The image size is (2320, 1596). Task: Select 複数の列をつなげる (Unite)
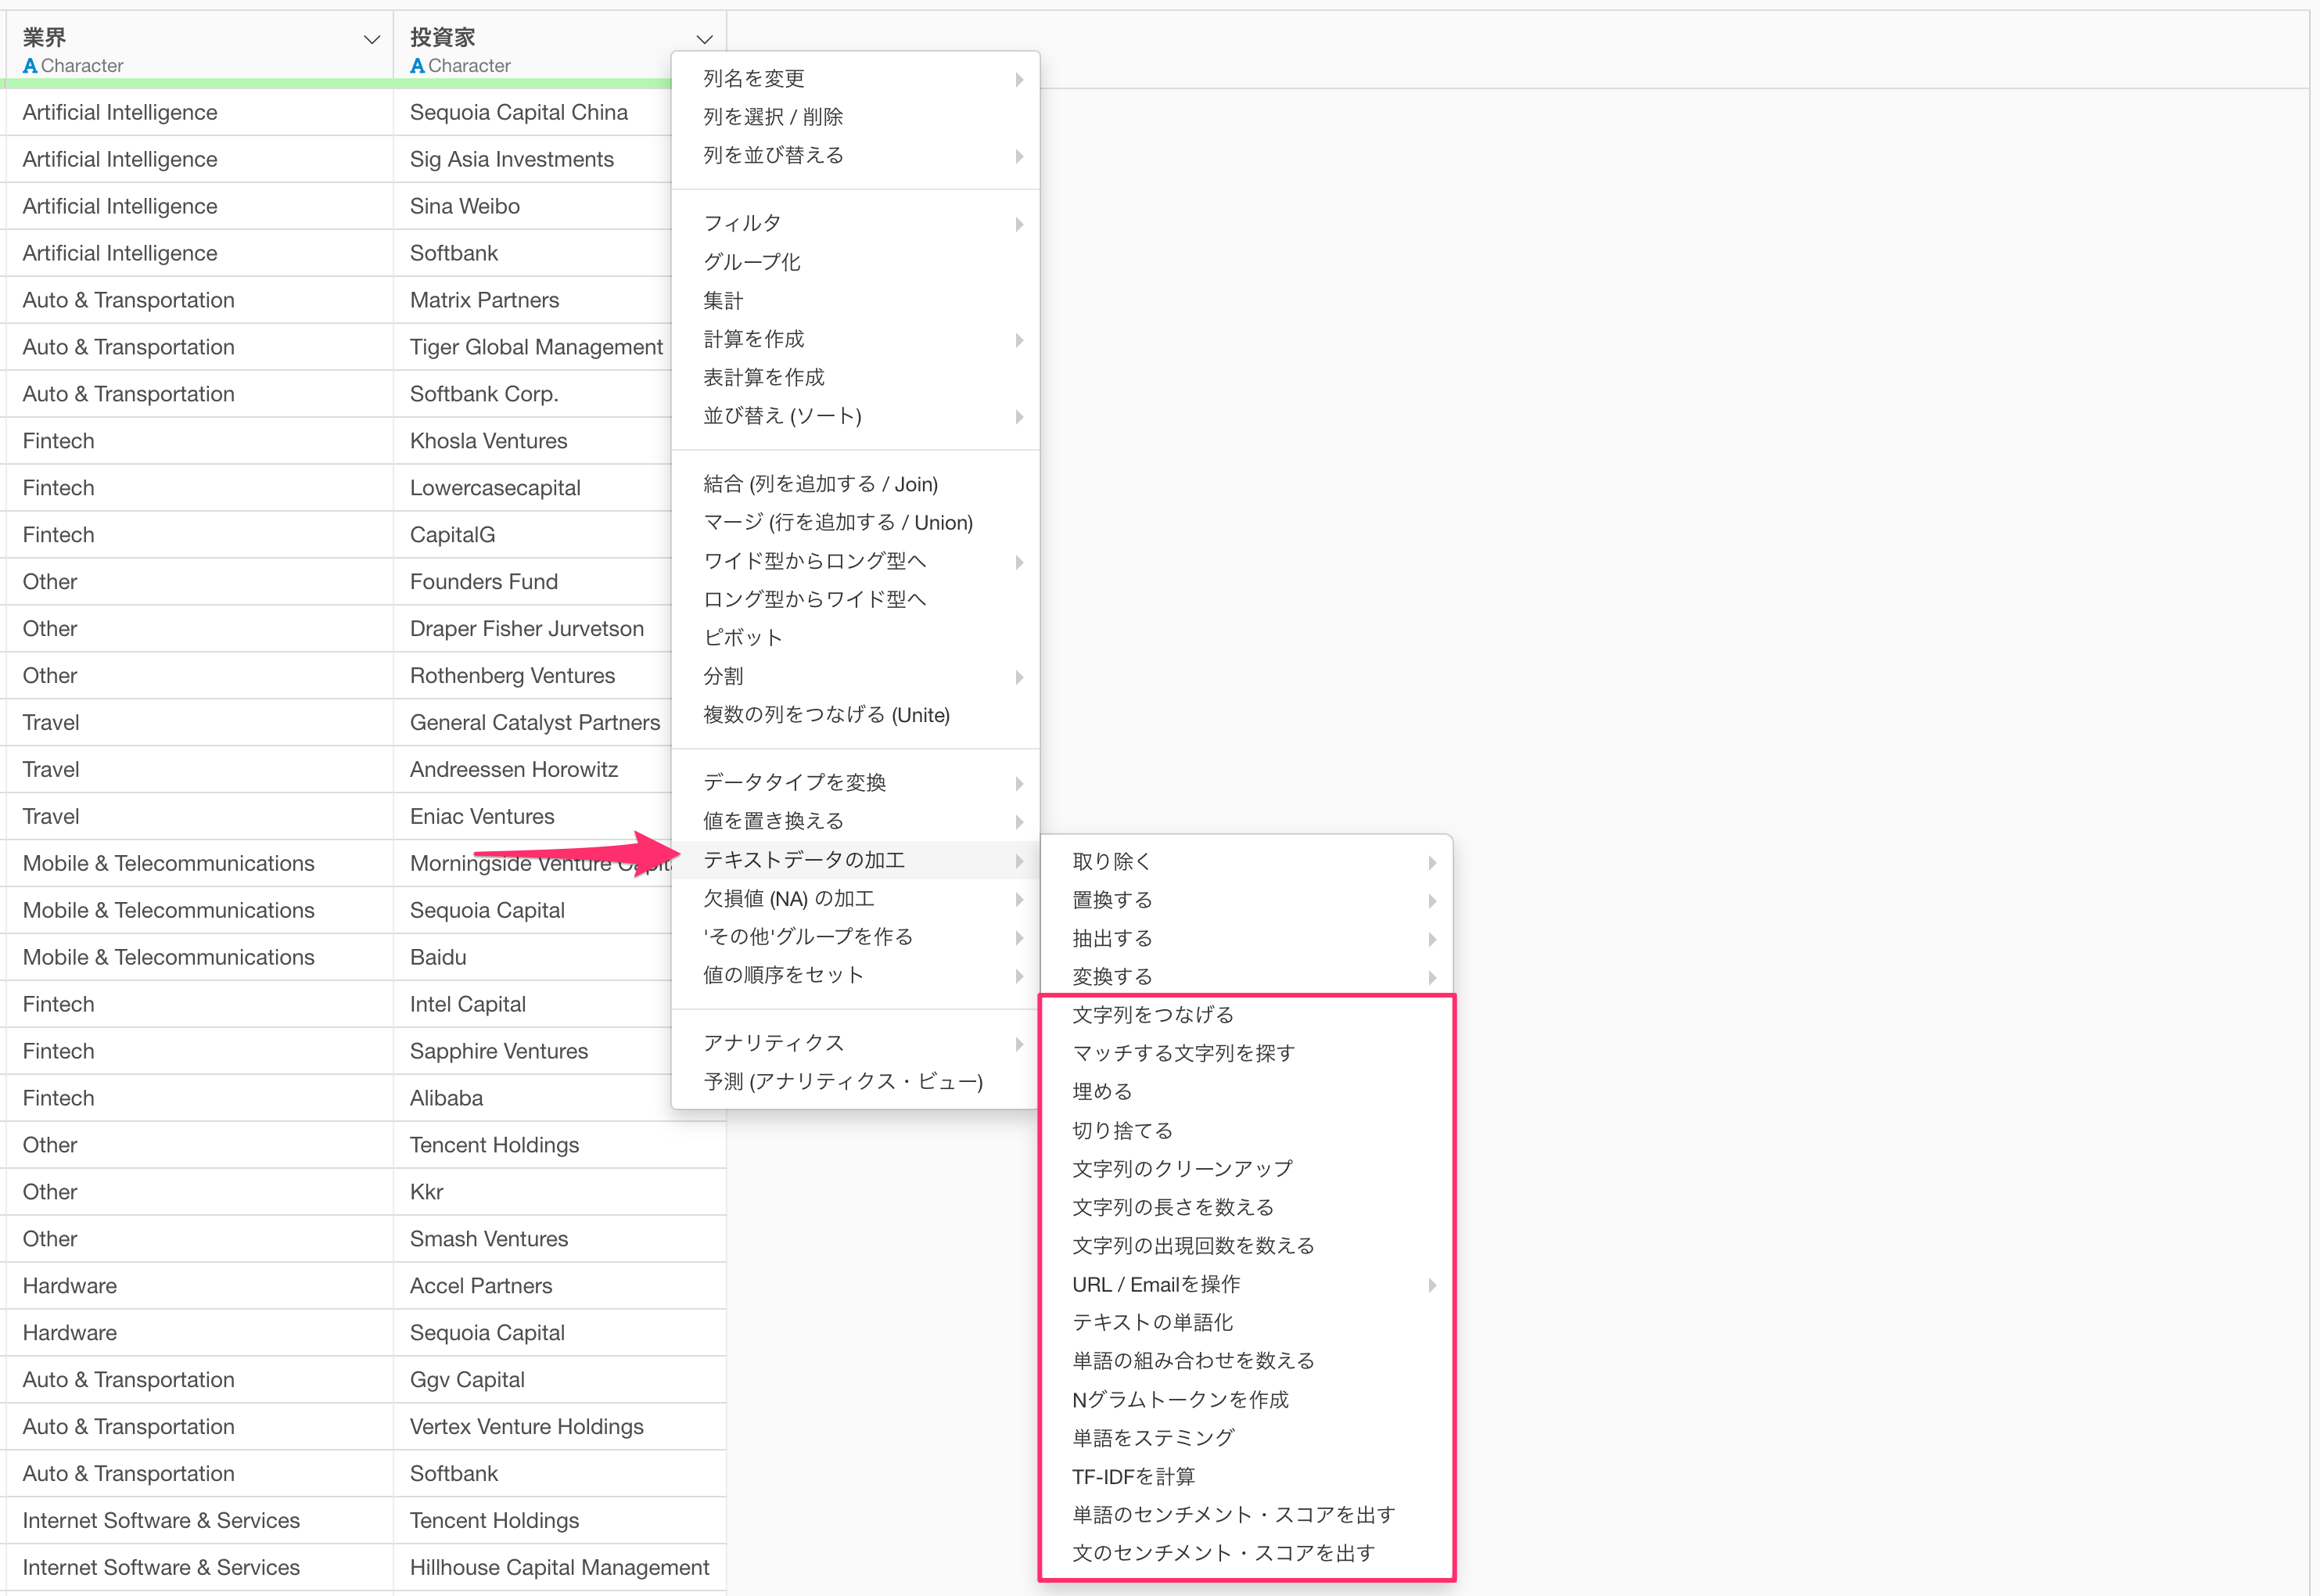coord(856,715)
